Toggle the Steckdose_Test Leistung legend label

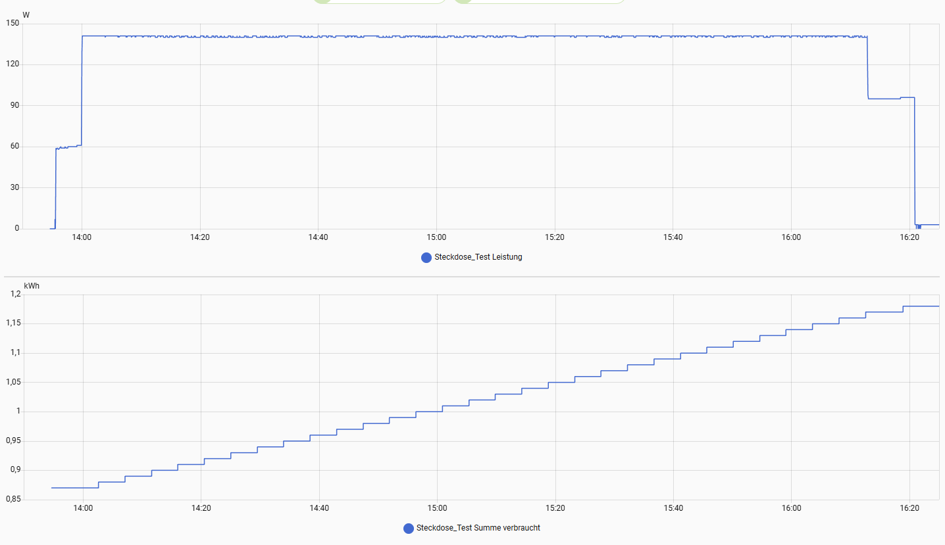point(478,257)
